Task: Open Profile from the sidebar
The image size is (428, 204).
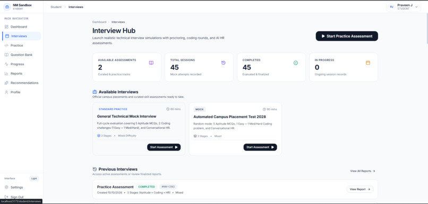Action: (x=22, y=92)
